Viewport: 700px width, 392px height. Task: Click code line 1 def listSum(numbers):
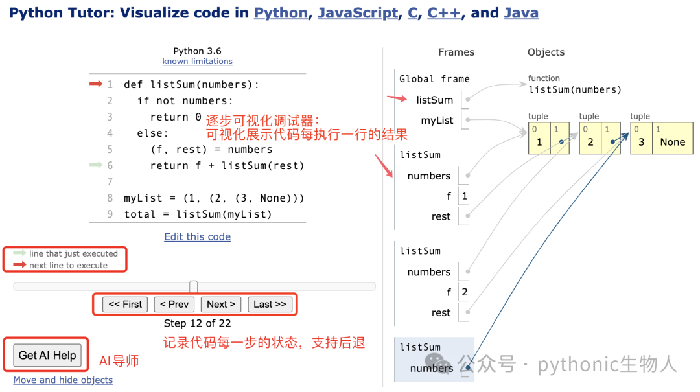click(x=191, y=84)
